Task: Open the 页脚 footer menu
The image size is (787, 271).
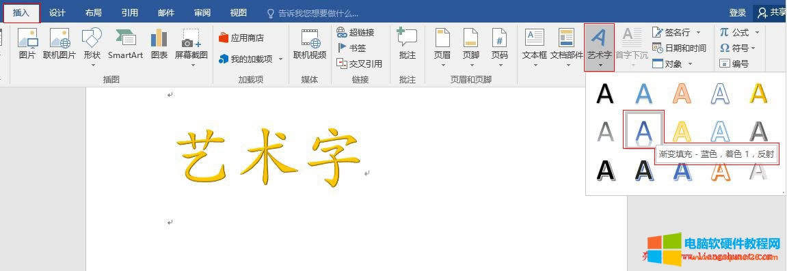Action: pyautogui.click(x=471, y=48)
